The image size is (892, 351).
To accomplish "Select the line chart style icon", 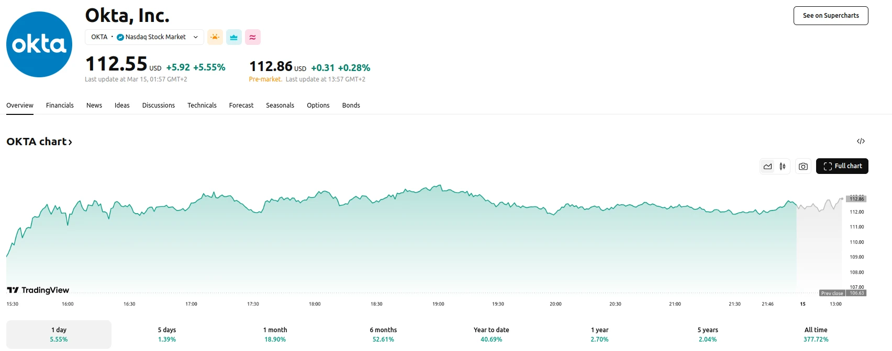I will [x=767, y=166].
